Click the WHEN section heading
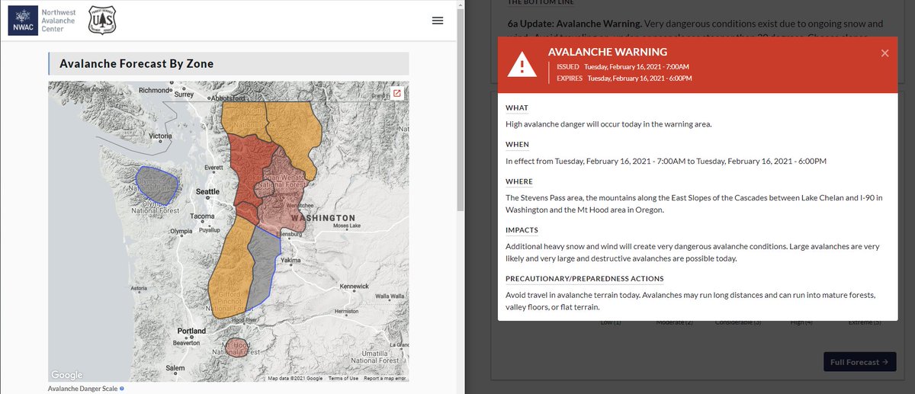 (517, 144)
